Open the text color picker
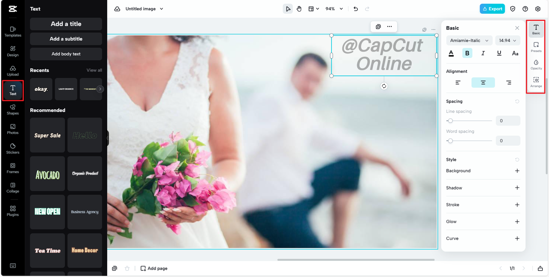 tap(451, 53)
